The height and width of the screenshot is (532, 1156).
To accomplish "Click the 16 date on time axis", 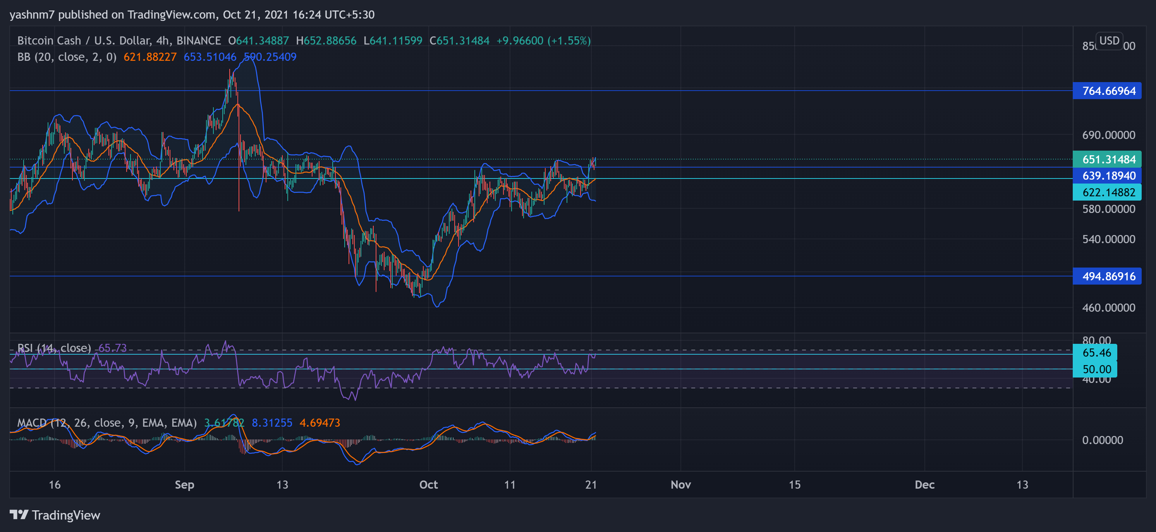I will [x=54, y=484].
